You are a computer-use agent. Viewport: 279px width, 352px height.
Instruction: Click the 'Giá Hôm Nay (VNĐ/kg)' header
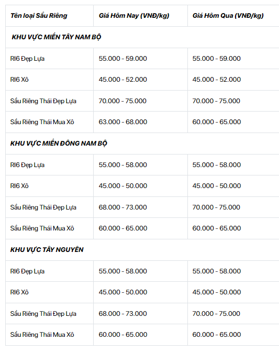pyautogui.click(x=134, y=16)
